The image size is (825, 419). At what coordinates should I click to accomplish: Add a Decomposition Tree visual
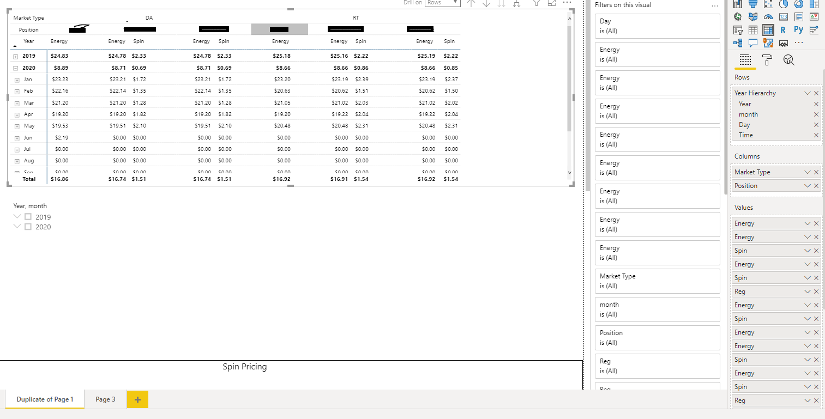coord(738,43)
